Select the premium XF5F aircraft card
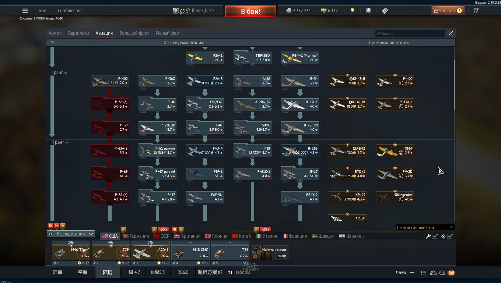Viewport: 501px width, 283px height. (x=395, y=151)
